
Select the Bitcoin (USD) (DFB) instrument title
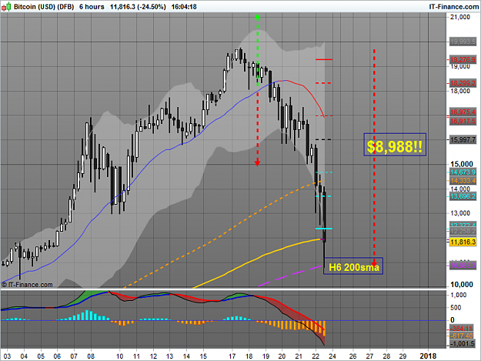(44, 7)
